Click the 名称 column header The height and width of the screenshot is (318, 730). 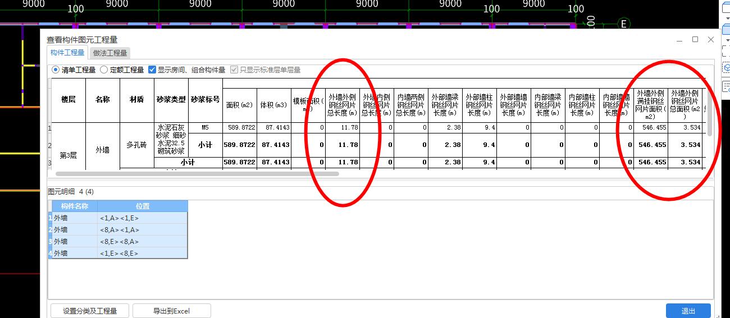click(x=103, y=100)
